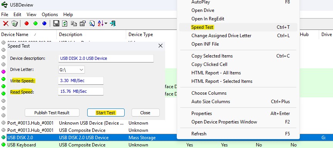
Task: Click Close button in Speed Test dialog
Action: [x=145, y=112]
